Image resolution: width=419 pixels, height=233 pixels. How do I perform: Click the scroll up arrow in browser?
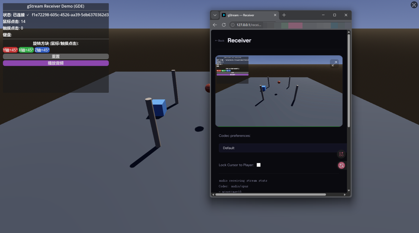tap(349, 32)
